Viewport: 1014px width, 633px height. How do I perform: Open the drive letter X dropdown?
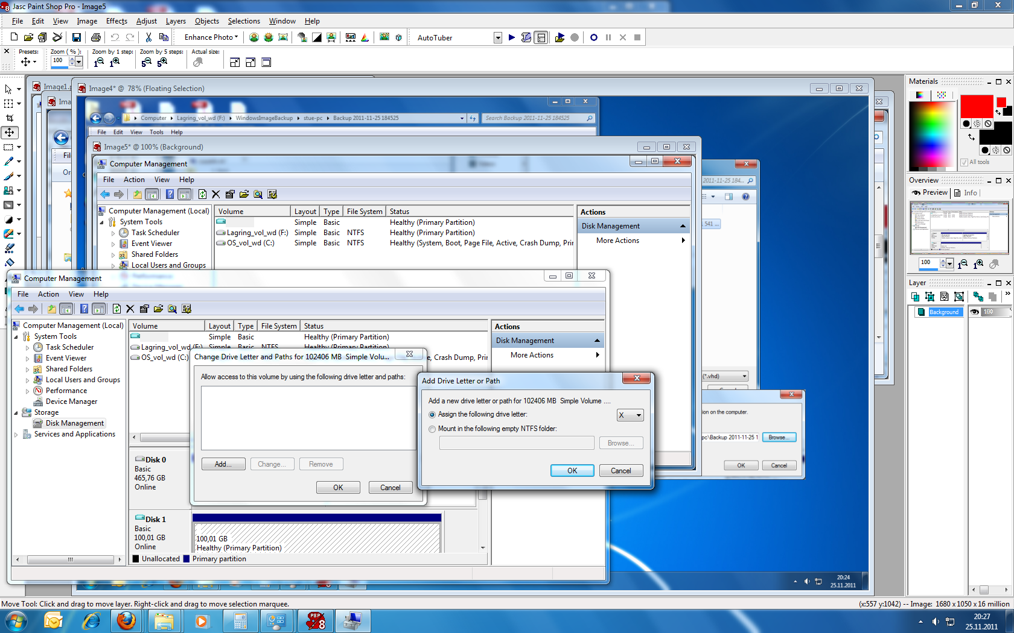tap(639, 415)
